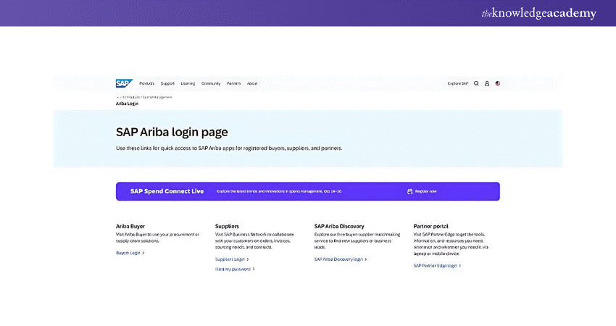
Task: Click Explore SAP link
Action: pos(458,83)
